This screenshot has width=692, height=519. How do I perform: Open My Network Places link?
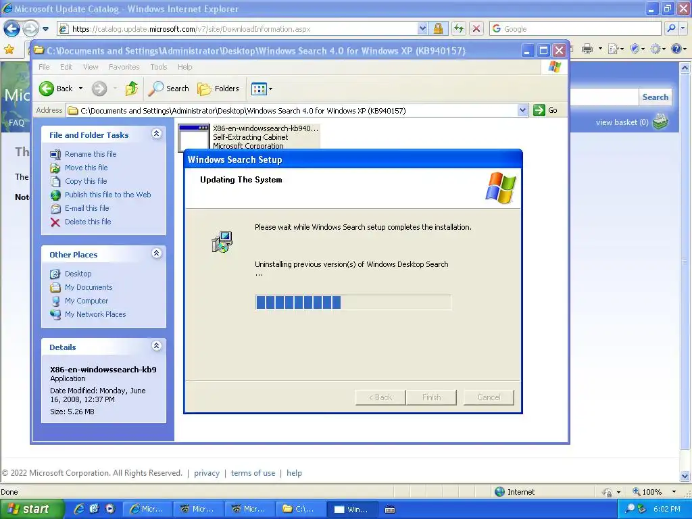click(95, 314)
